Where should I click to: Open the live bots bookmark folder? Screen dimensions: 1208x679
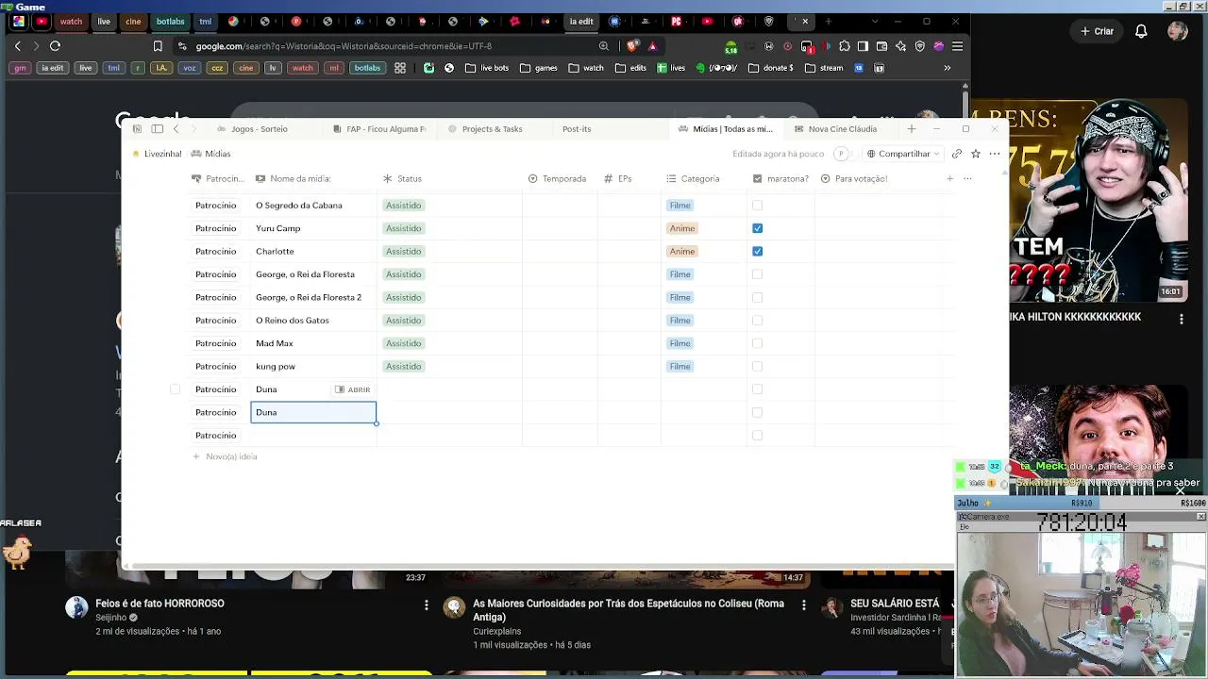pyautogui.click(x=487, y=68)
